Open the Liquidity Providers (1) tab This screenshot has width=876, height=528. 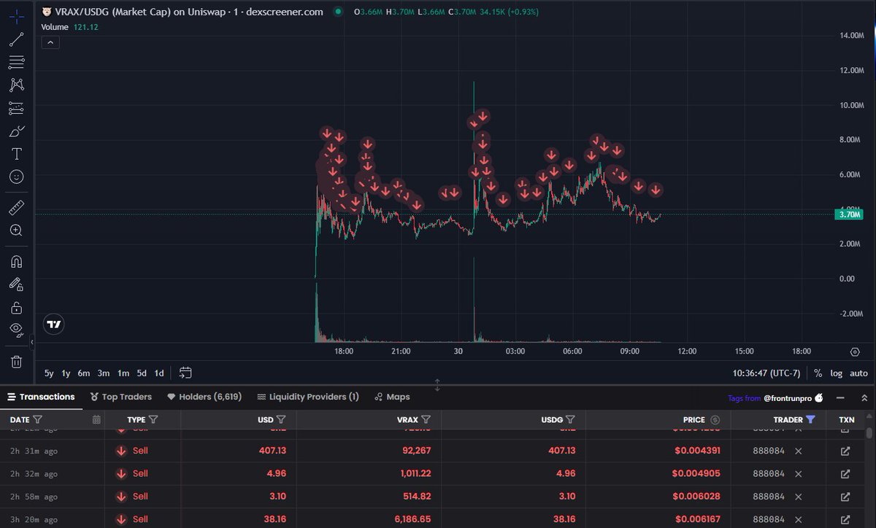point(308,397)
